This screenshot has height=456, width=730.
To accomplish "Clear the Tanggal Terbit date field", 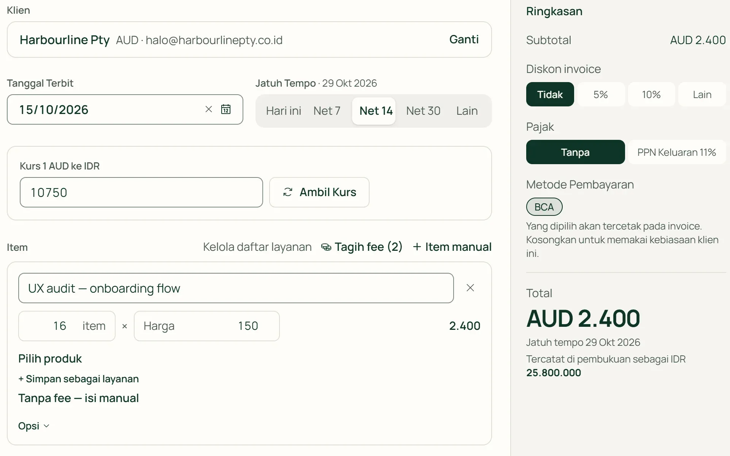I will point(208,109).
